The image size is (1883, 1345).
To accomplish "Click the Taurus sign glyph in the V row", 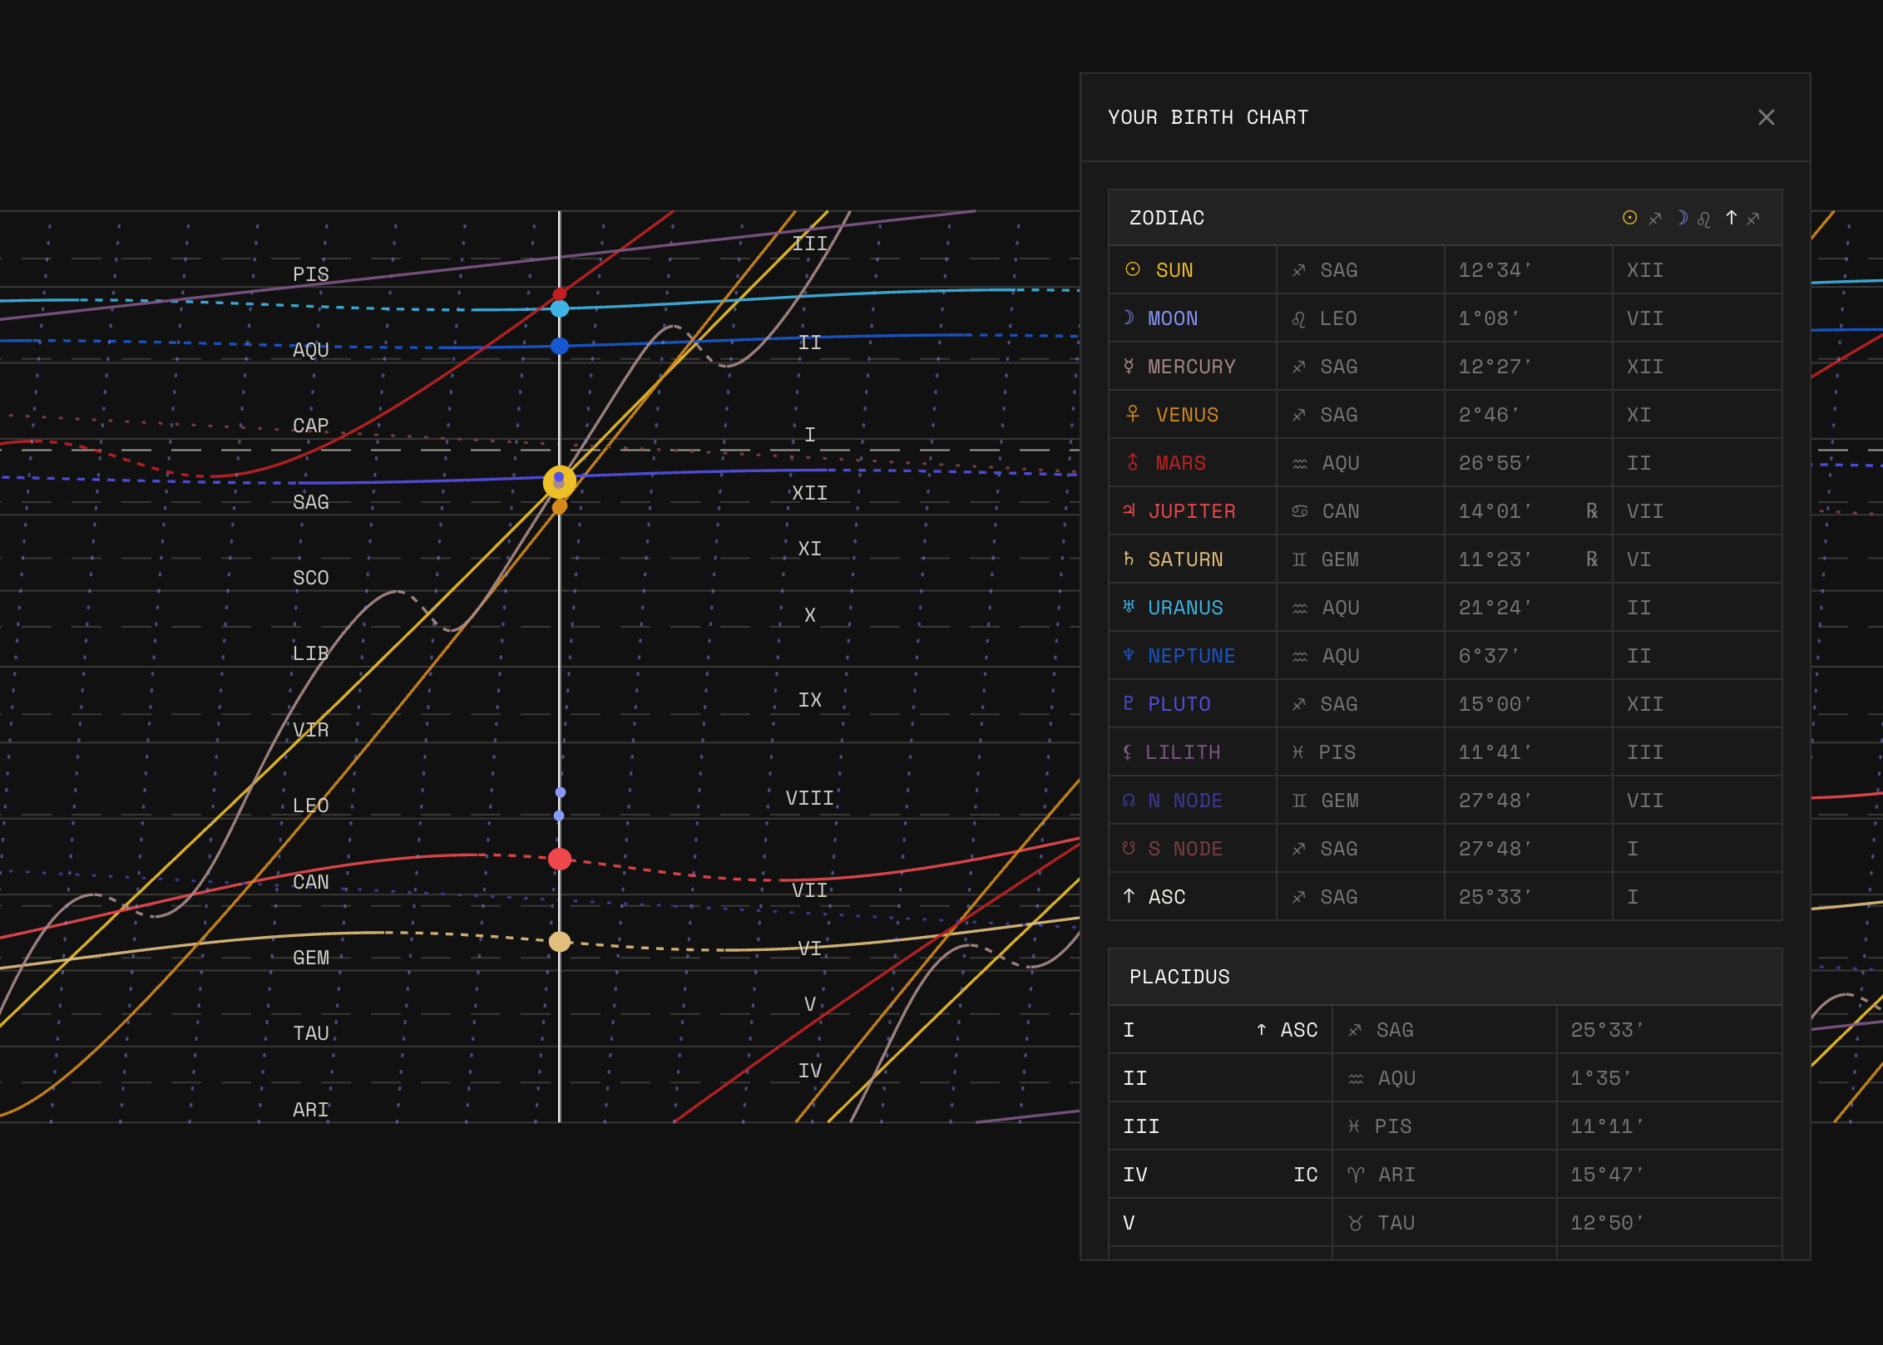I will point(1356,1223).
